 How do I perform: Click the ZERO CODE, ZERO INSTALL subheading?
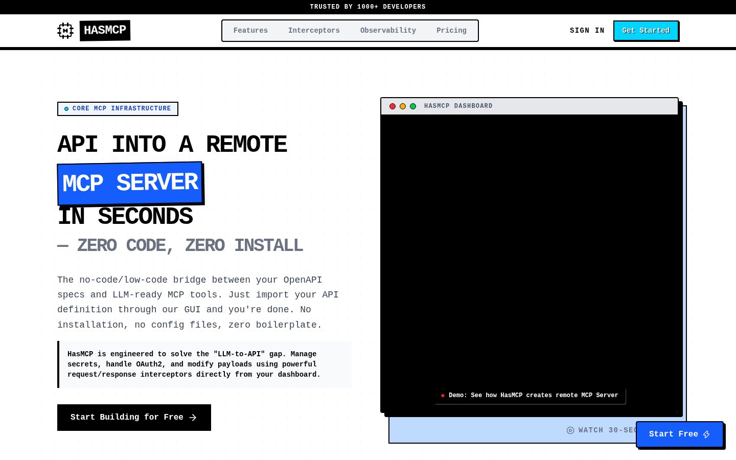[x=180, y=245]
